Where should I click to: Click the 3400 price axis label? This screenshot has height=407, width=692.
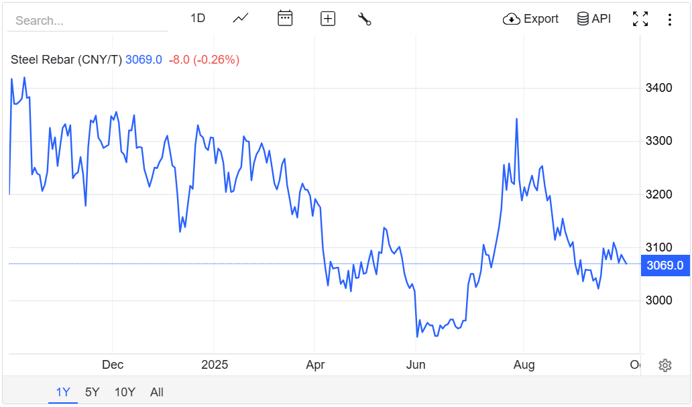tap(659, 88)
